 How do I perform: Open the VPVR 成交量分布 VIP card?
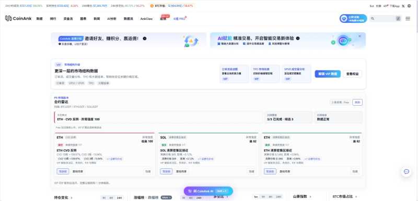296,74
